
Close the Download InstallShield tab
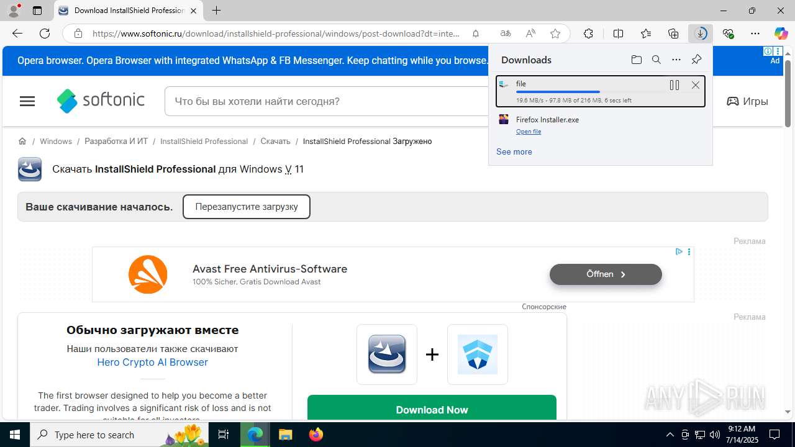click(x=193, y=11)
